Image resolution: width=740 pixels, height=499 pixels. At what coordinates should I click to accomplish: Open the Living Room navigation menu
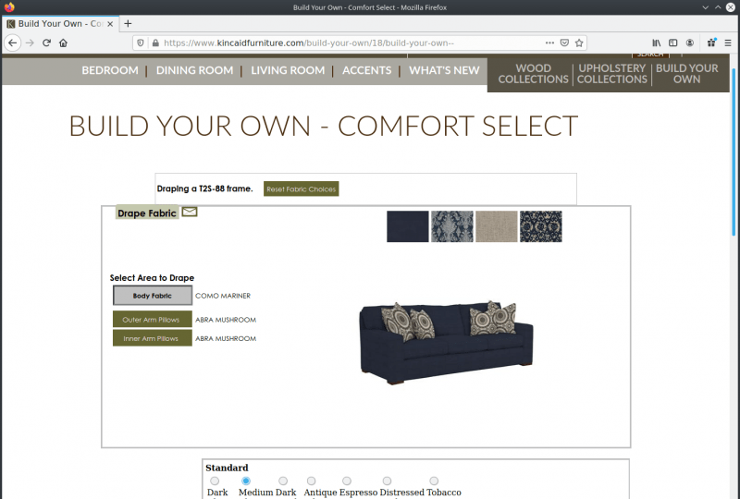pos(288,70)
